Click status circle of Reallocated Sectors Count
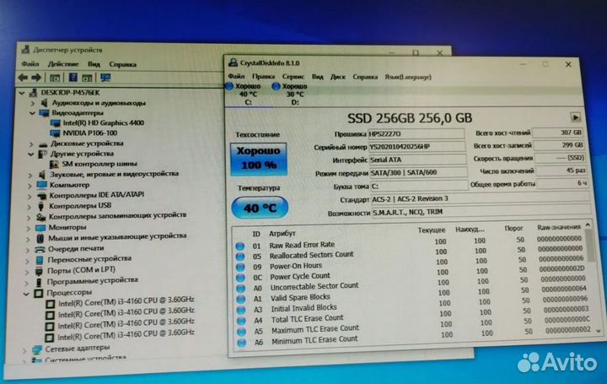Screen dimensions: 607x384 [x=240, y=257]
